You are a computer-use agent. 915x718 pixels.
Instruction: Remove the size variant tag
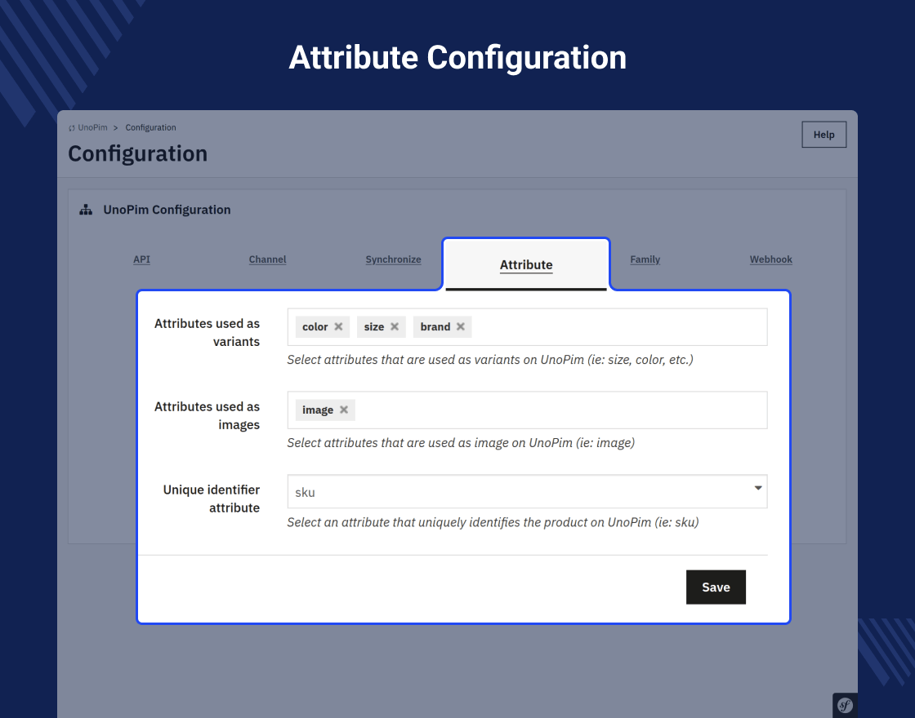395,327
